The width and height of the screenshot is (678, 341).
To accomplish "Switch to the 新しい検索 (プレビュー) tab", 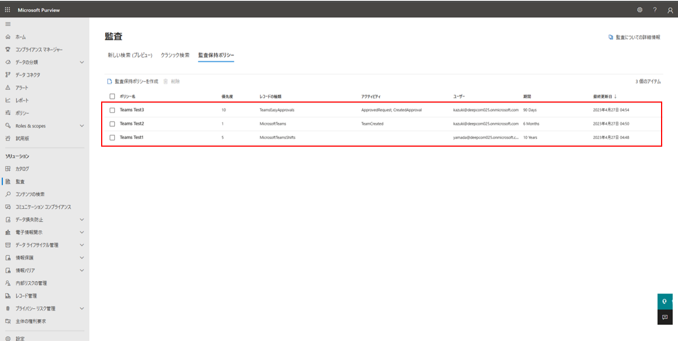I will [130, 55].
